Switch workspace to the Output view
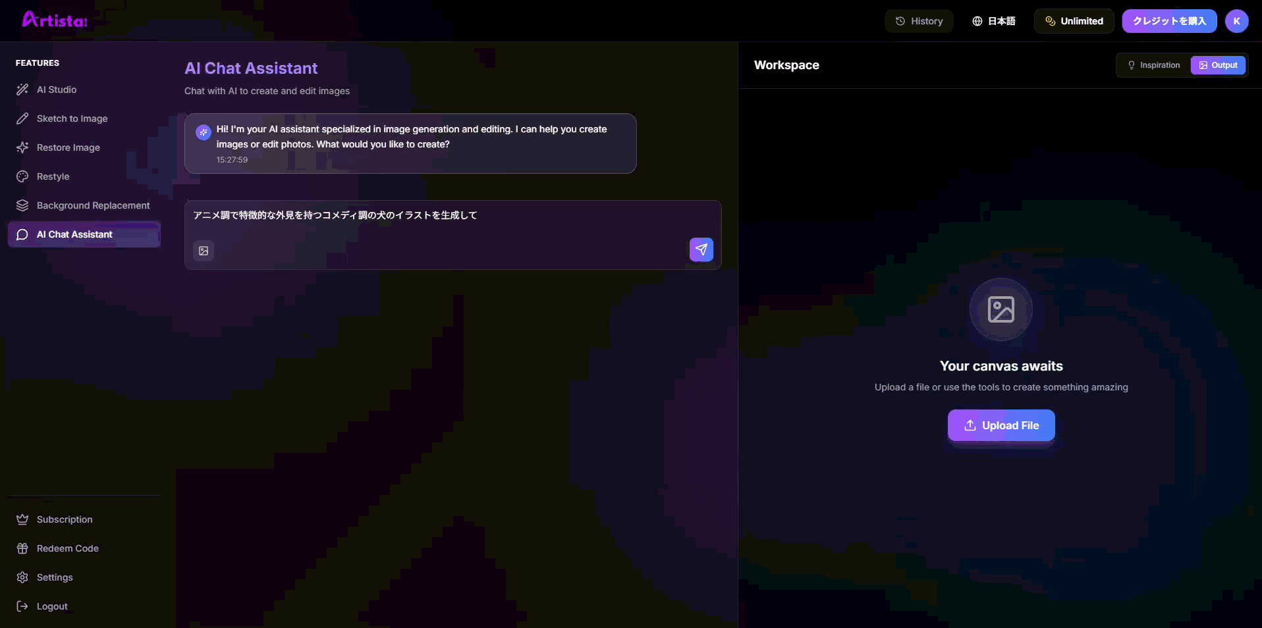The width and height of the screenshot is (1262, 628). (x=1218, y=65)
